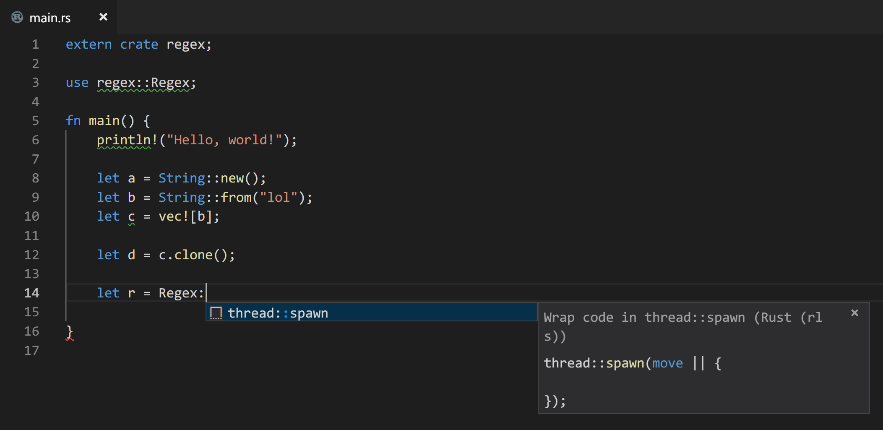Click the 'extern' keyword on line 1
The height and width of the screenshot is (430, 883).
(89, 44)
